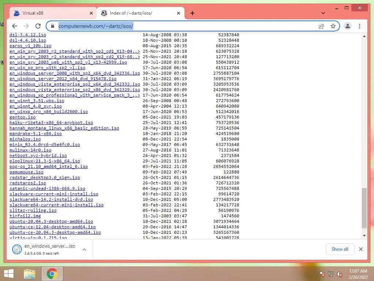The width and height of the screenshot is (374, 281).
Task: Click the page vertical scrollbar thumb
Action: pos(364,208)
